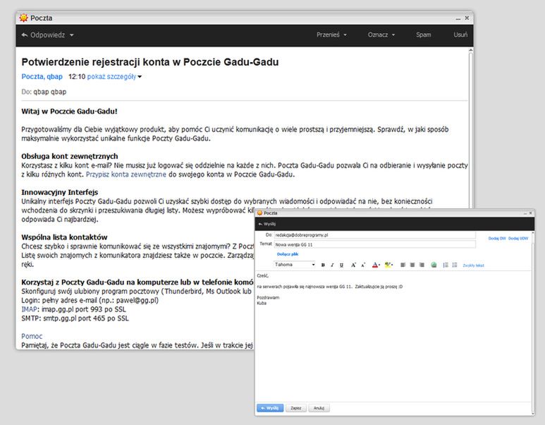Image resolution: width=545 pixels, height=425 pixels.
Task: Click the Anuluj cancel button
Action: click(319, 408)
